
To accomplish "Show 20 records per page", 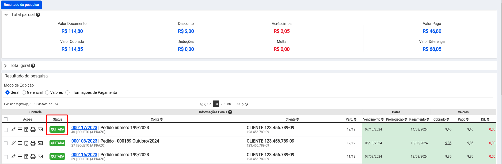I will coord(223,104).
